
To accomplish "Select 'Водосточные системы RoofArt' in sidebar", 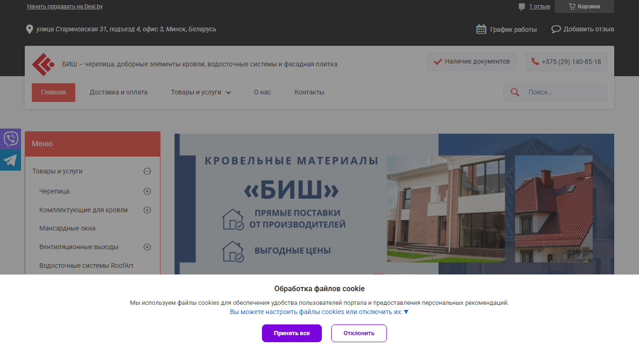I will tap(86, 266).
